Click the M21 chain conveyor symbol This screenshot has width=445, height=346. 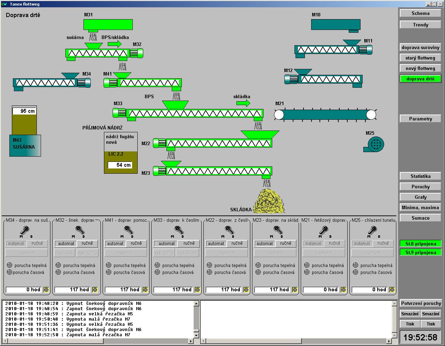pyautogui.click(x=325, y=115)
